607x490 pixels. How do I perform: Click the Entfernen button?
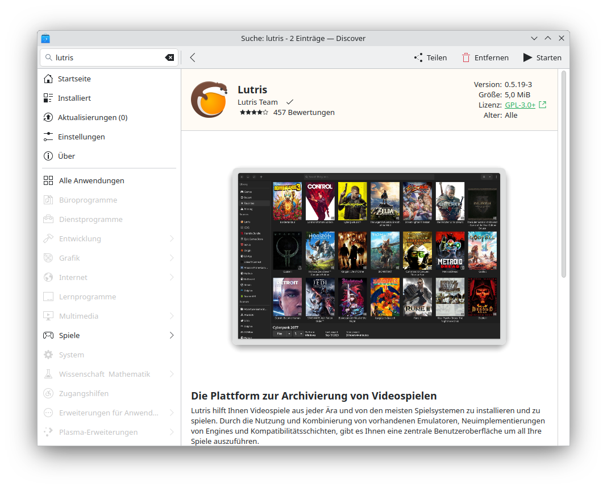[x=485, y=57]
